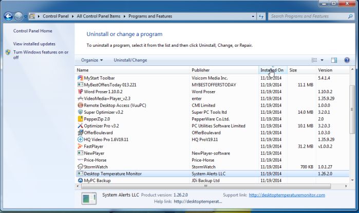Click System Alerts LLC publisher cell

point(209,173)
